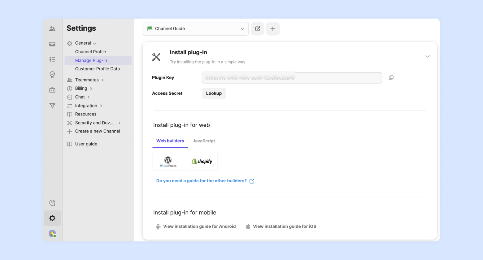Collapse the Install plug-in section
483x260 pixels.
point(427,56)
